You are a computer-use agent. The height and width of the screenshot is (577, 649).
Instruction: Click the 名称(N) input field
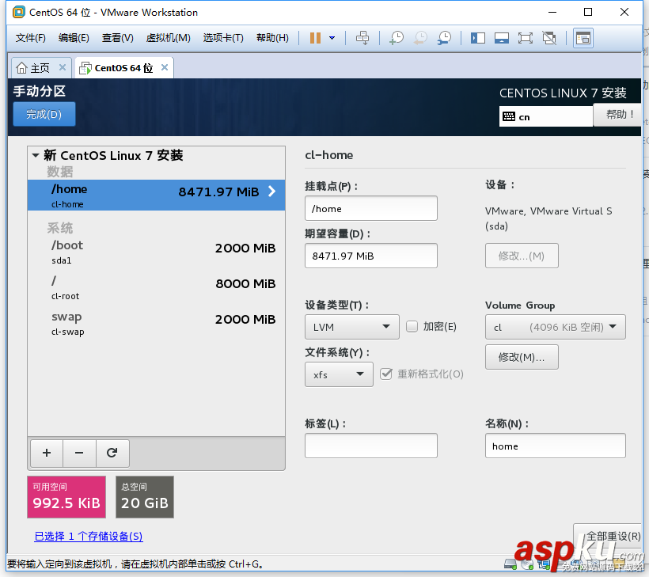tap(555, 446)
